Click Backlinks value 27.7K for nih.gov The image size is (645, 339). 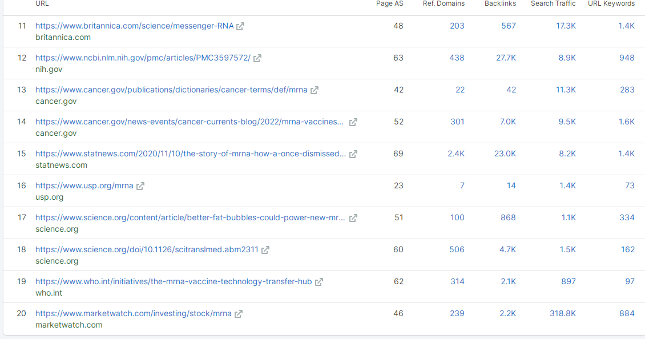click(x=506, y=58)
